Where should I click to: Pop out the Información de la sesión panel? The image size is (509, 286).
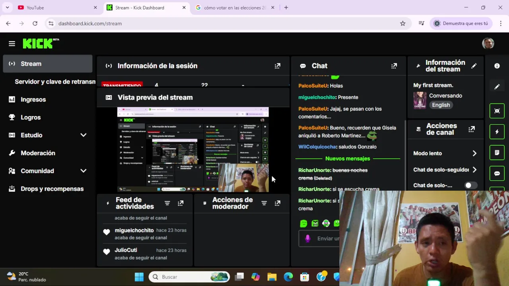278,66
